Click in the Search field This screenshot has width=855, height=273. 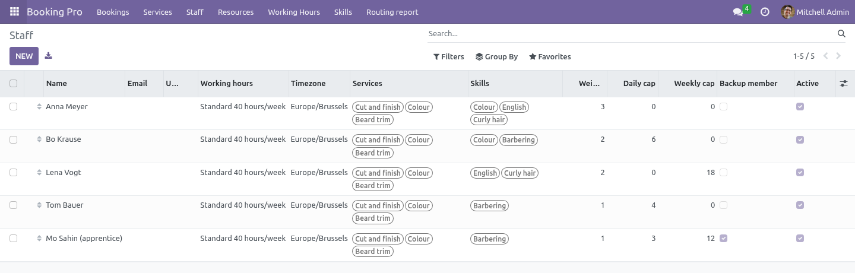tap(631, 34)
